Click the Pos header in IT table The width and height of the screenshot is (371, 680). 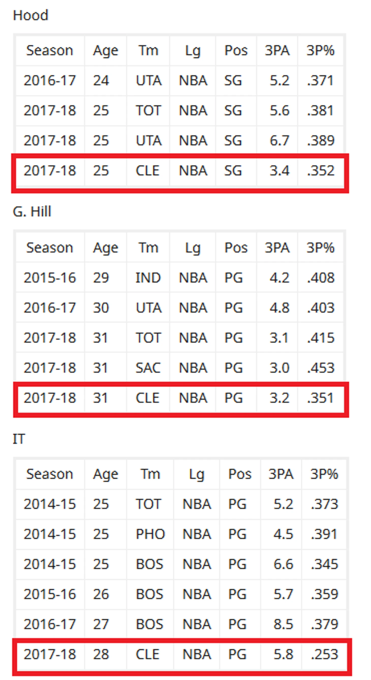point(240,474)
